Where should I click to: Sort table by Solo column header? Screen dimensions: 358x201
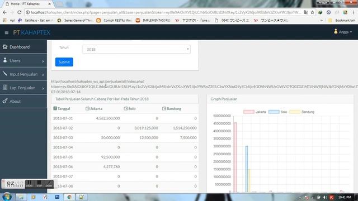129,109
